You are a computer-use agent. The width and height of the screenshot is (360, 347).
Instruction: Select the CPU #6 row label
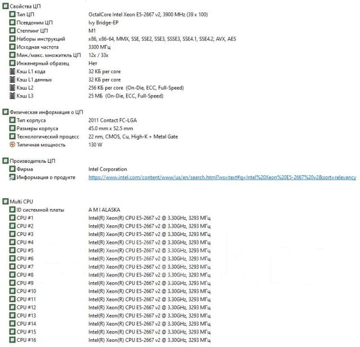pos(25,259)
